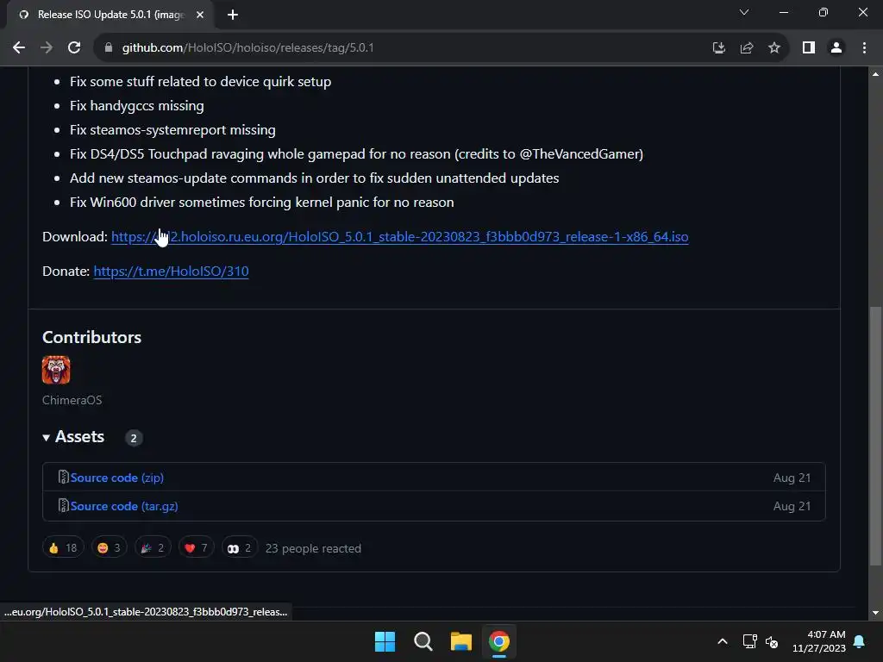Image resolution: width=883 pixels, height=662 pixels.
Task: Click the page scrollbar thumb
Action: click(875, 436)
